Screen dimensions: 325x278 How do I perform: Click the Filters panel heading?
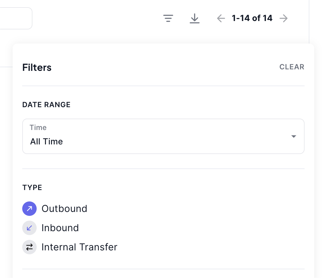pos(37,68)
